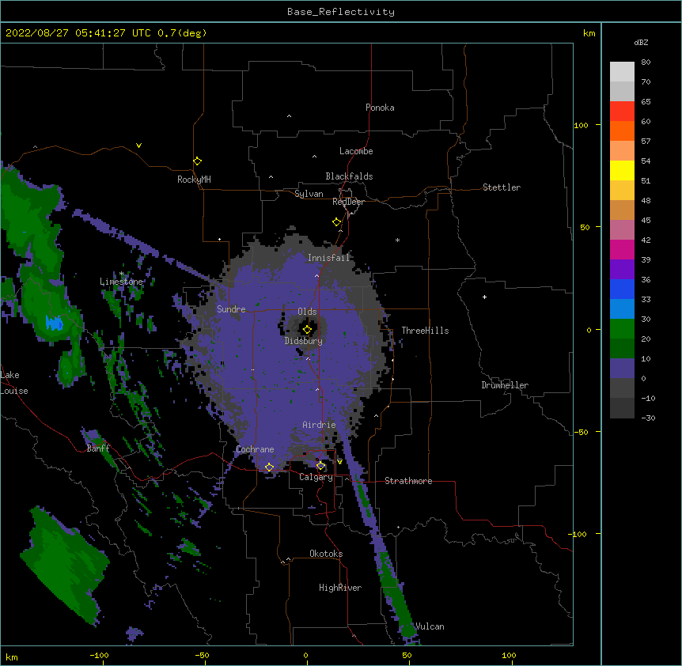Click the yellow 54 dBZ legend swatch
The image size is (682, 666).
pyautogui.click(x=622, y=170)
